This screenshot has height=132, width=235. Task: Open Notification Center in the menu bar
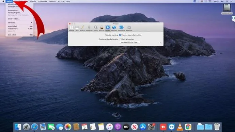point(231,1)
